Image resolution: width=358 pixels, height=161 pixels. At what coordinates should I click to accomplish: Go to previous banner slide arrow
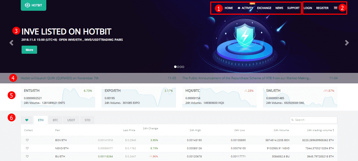point(11,43)
